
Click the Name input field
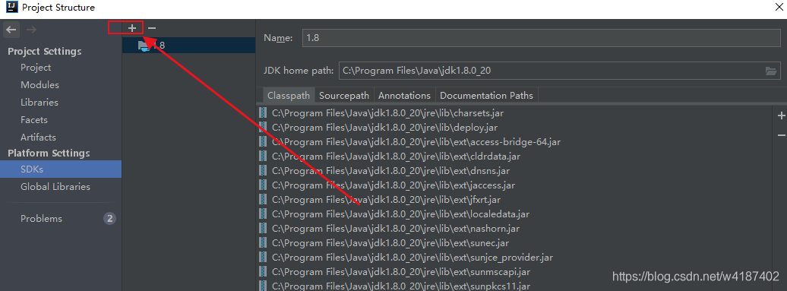click(x=541, y=38)
